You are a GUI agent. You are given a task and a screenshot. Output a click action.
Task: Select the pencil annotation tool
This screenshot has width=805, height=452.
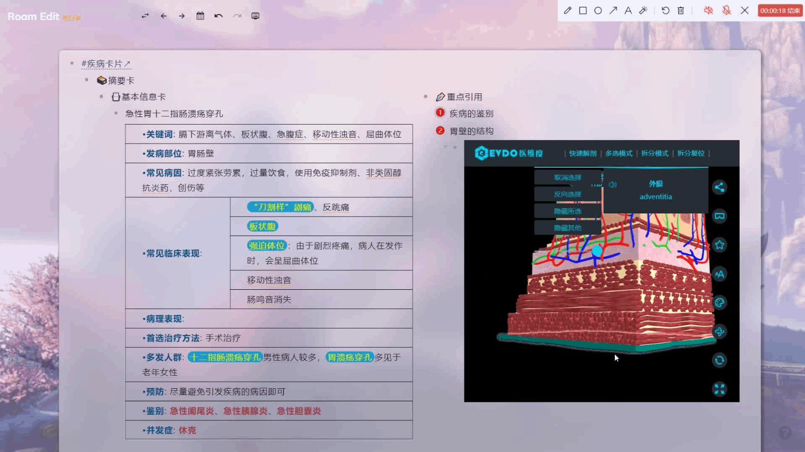coord(568,10)
